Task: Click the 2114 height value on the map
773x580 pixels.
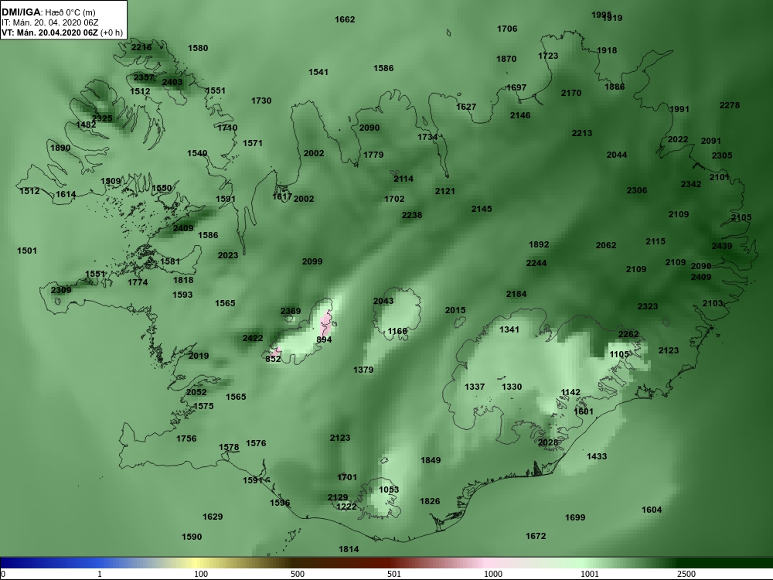Action: coord(404,179)
